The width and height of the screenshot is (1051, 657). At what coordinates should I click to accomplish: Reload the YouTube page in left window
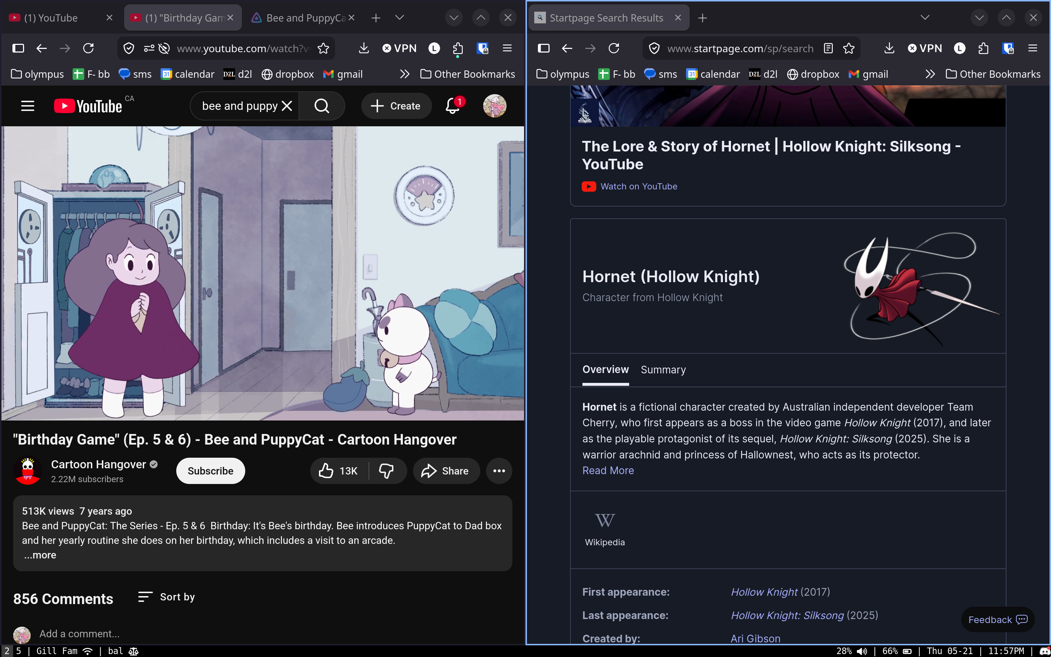click(x=89, y=48)
